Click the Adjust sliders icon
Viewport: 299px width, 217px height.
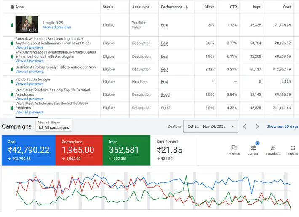pyautogui.click(x=253, y=148)
